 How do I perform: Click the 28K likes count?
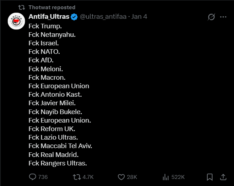[x=132, y=177]
